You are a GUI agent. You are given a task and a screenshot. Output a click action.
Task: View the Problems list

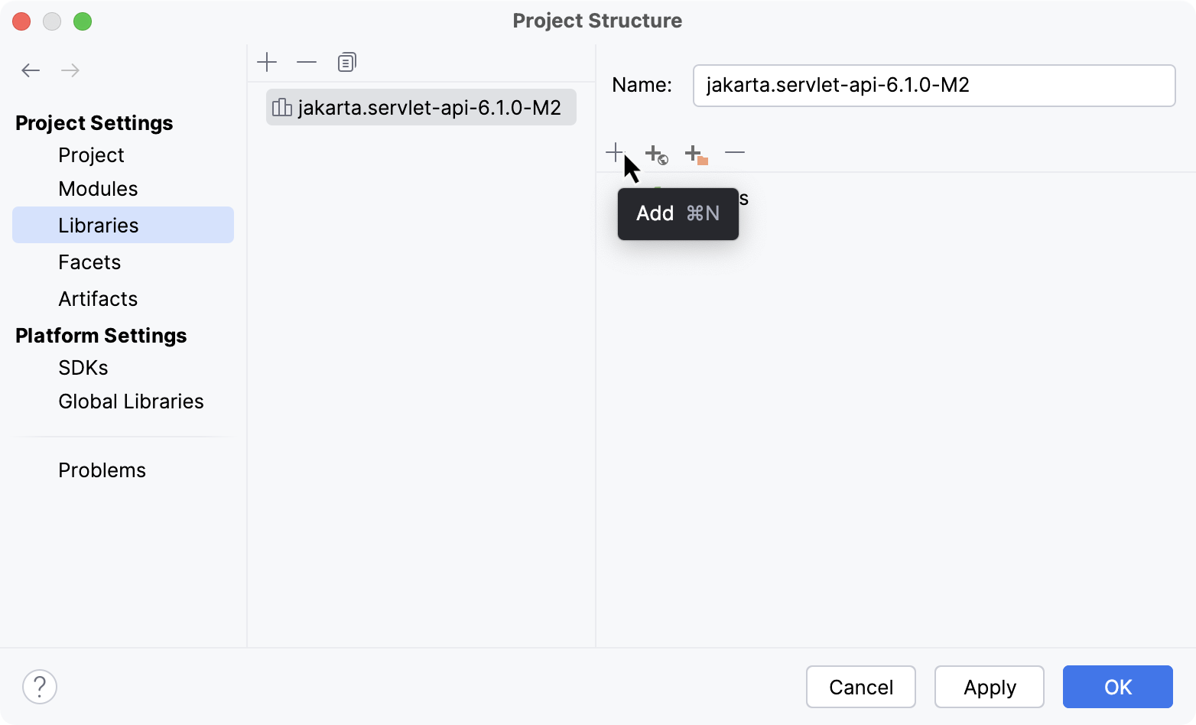click(x=102, y=470)
